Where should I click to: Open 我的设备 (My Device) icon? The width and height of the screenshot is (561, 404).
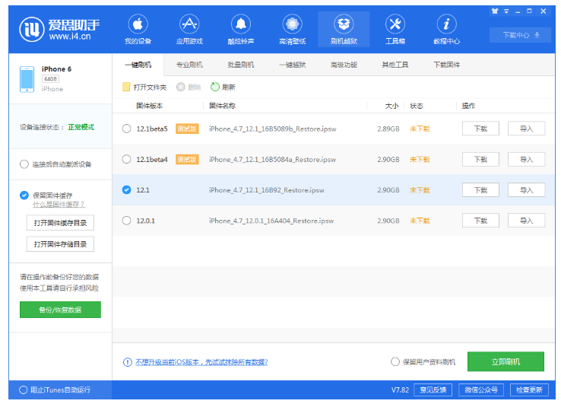138,24
